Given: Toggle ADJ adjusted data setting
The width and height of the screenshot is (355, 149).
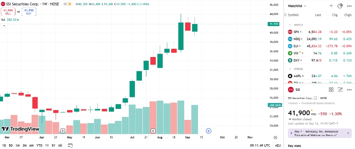Looking at the screenshot, I should 278,145.
